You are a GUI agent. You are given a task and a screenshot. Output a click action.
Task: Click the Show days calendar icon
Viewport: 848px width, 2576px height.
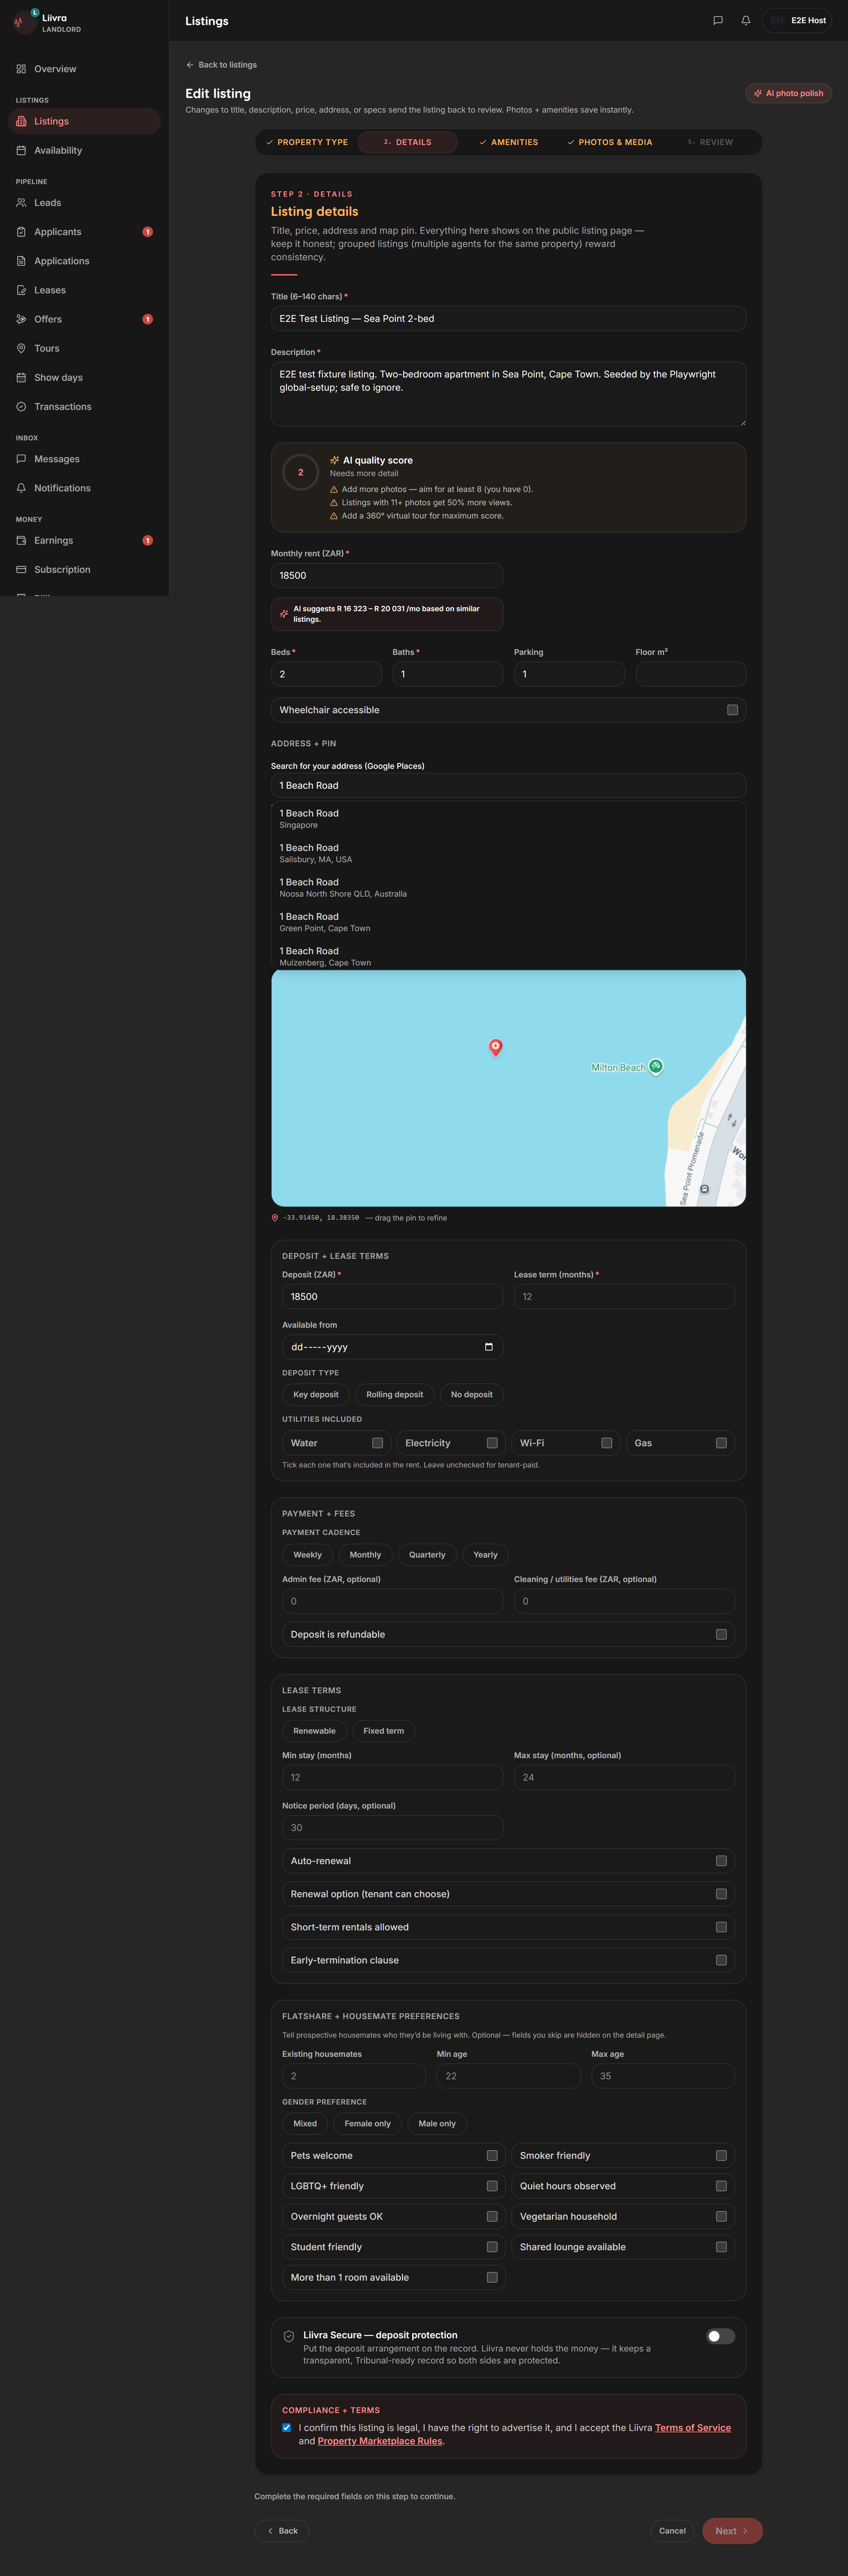tap(21, 378)
